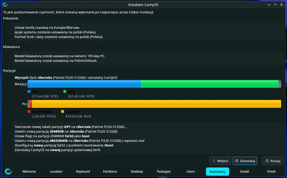287x178 pixels.
Task: Click the '2,00 GiB FAT32' size text
Action: (x=44, y=116)
